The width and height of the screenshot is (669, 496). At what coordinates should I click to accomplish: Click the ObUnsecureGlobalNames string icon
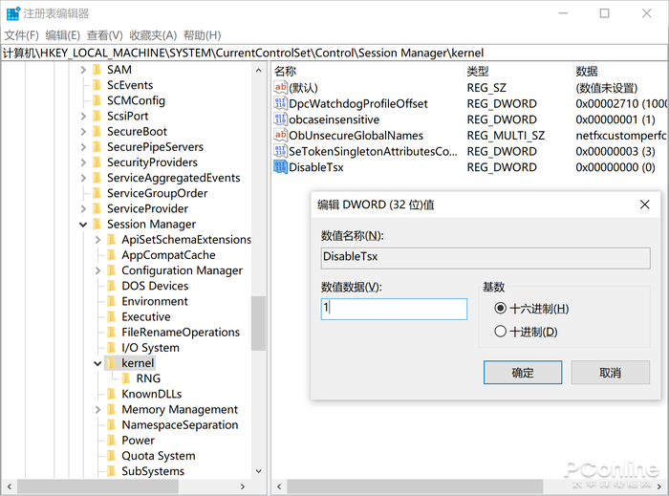click(280, 135)
